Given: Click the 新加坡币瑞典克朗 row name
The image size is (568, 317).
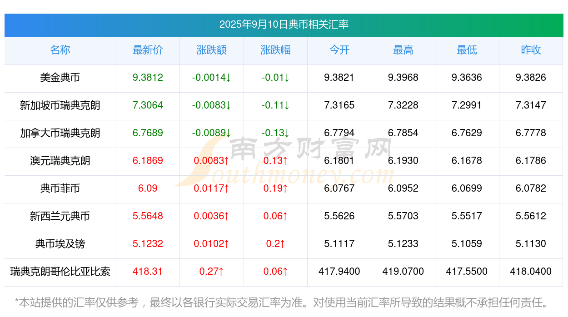Looking at the screenshot, I should 60,105.
